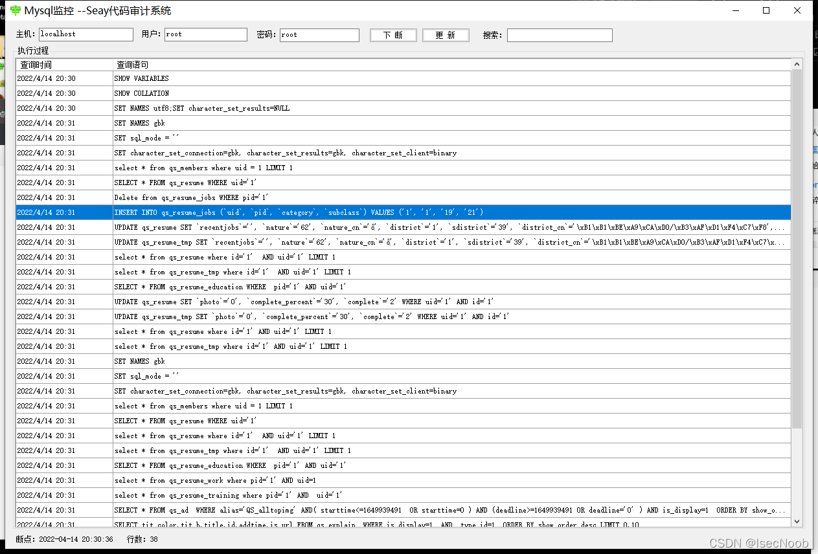Screen dimensions: 818x554
Task: Maximize the Mysql监控 window
Action: click(x=767, y=10)
